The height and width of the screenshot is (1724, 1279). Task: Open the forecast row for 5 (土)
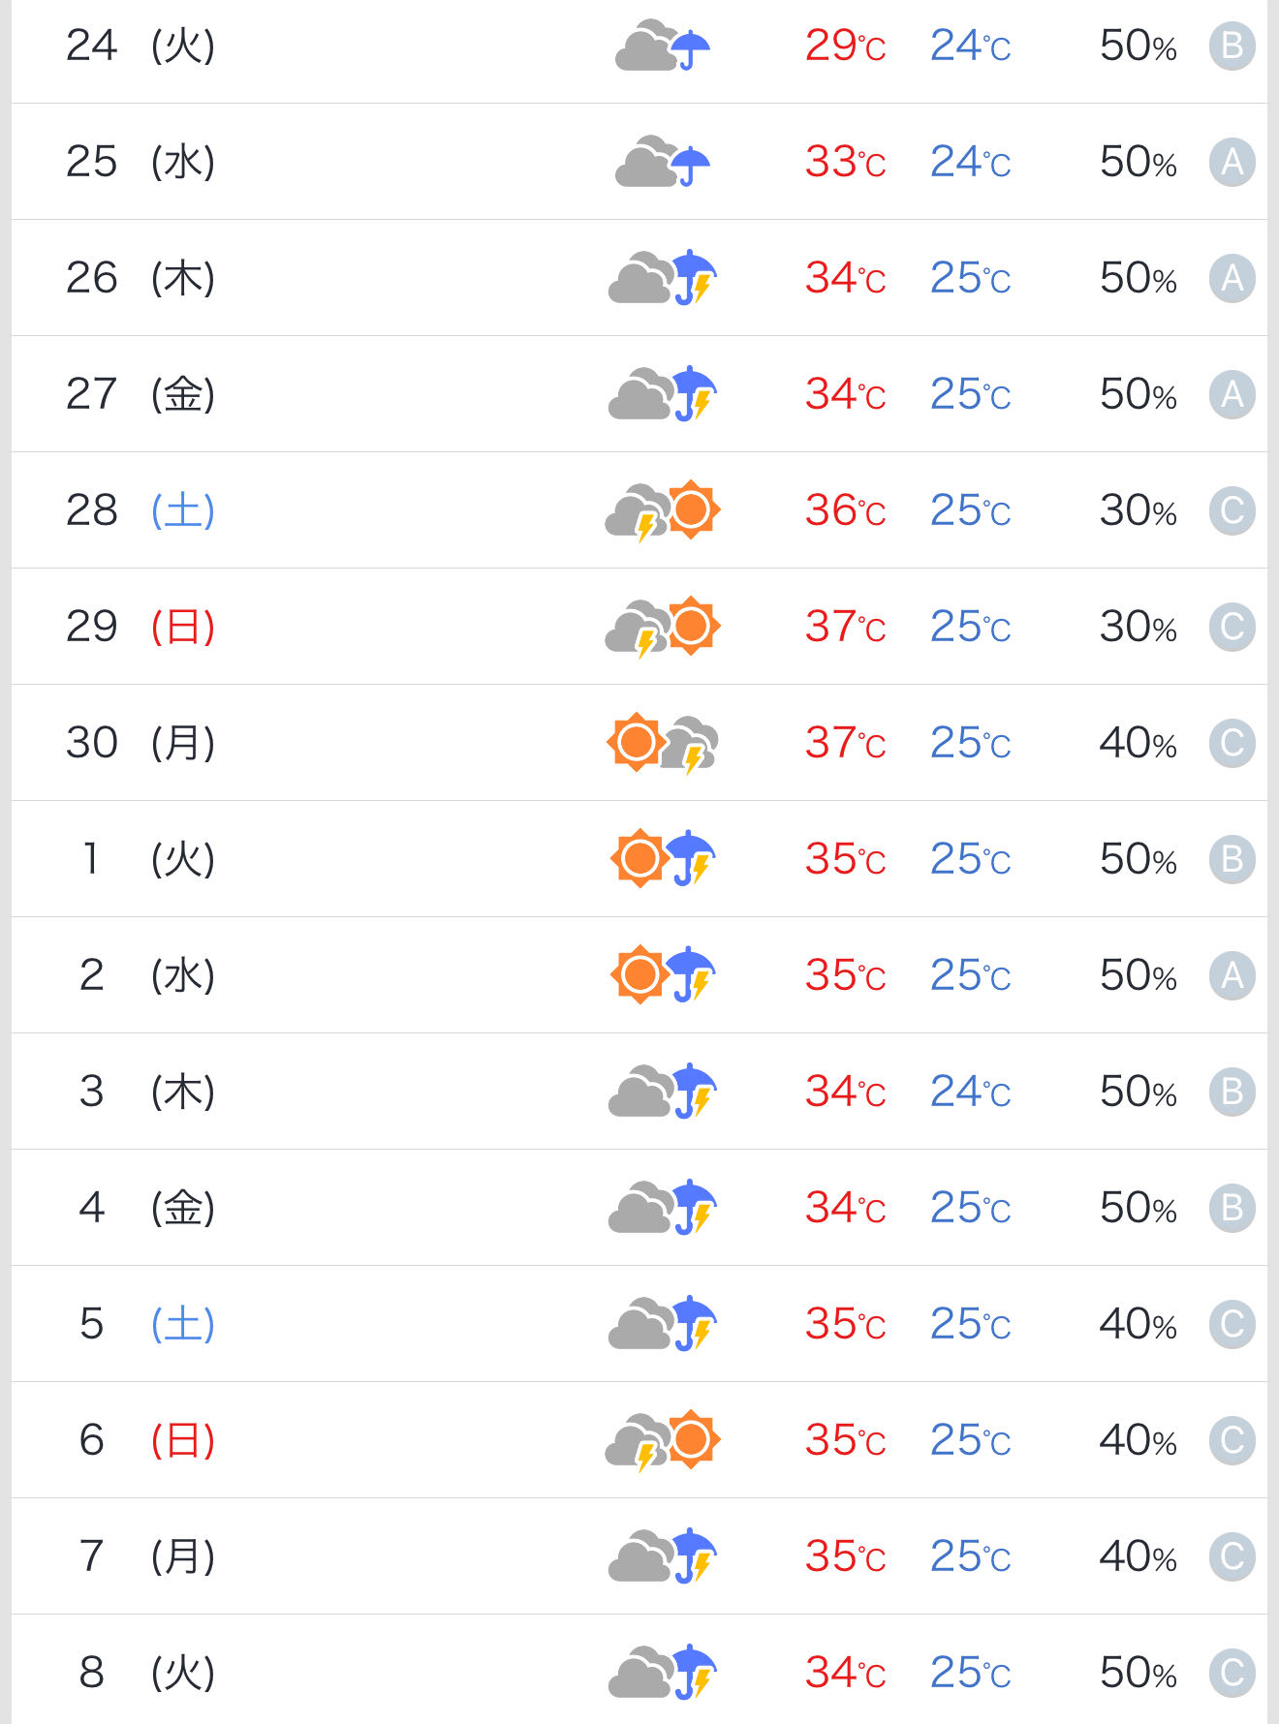[x=639, y=1324]
